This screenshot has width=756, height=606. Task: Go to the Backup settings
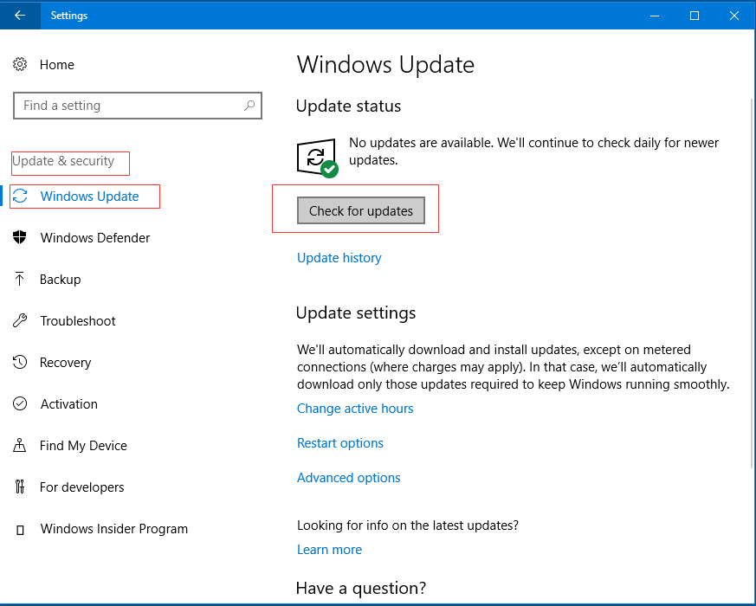pyautogui.click(x=61, y=280)
